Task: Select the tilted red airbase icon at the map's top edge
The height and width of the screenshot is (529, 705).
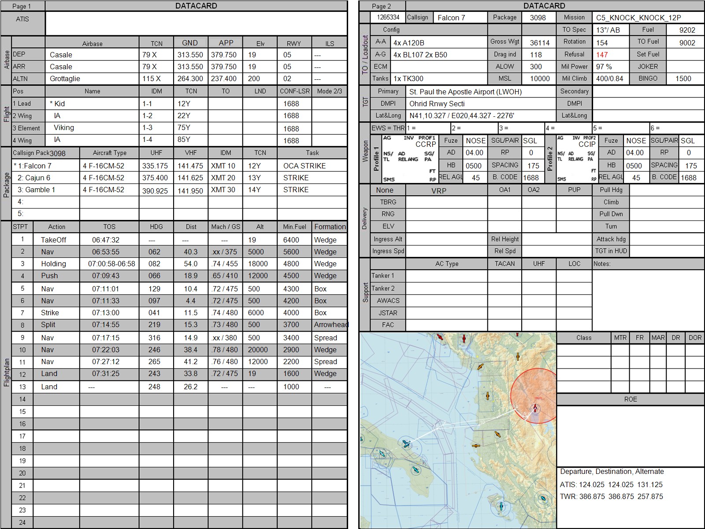Action: click(439, 337)
